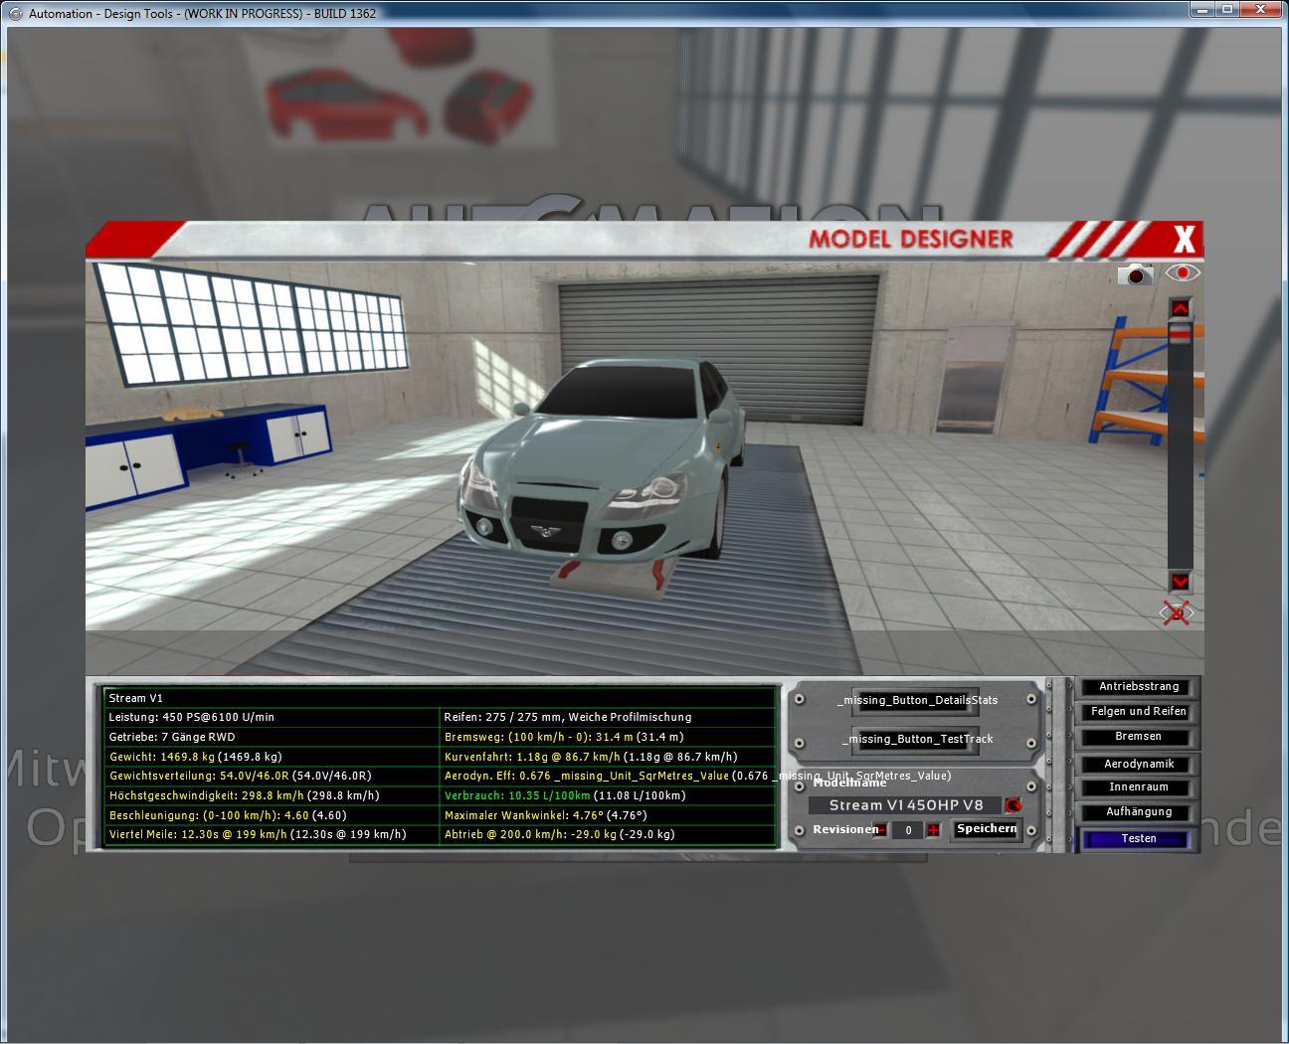This screenshot has height=1044, width=1289.
Task: Open the _missing_Button_TestTrack button
Action: coord(916,739)
